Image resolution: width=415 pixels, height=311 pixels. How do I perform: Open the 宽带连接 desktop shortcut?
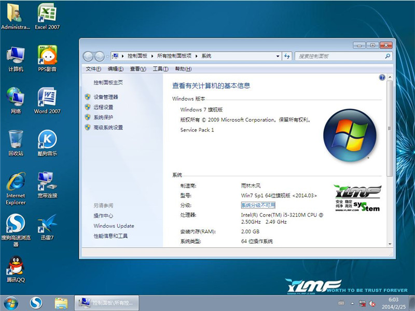[47, 185]
